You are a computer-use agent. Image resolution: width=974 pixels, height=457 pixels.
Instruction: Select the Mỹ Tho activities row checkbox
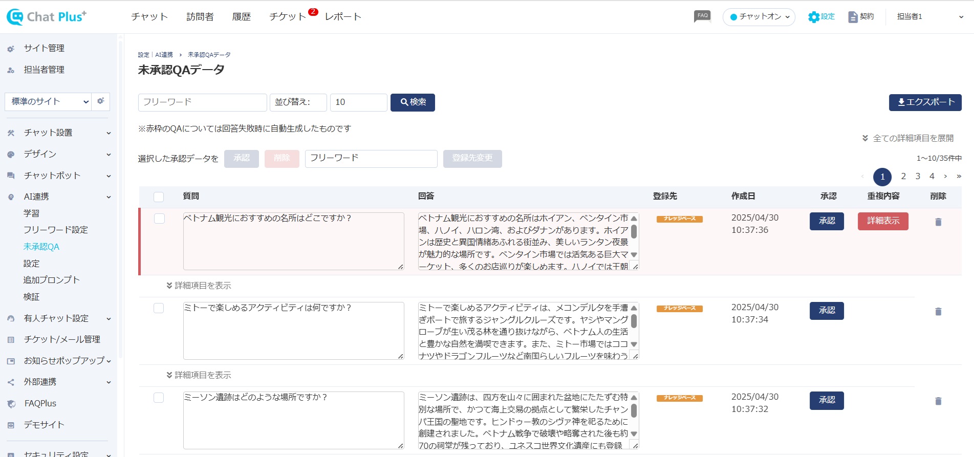click(x=159, y=308)
